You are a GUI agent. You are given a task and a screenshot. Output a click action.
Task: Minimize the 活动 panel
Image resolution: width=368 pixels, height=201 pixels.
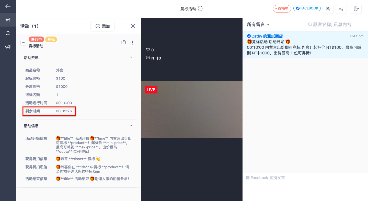pyautogui.click(x=122, y=26)
